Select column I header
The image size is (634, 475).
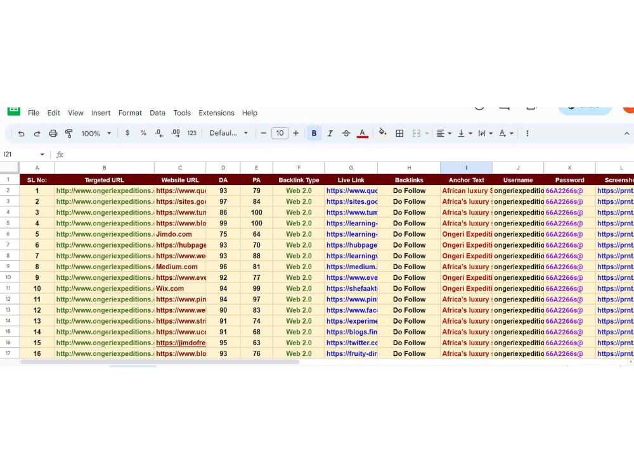(466, 168)
